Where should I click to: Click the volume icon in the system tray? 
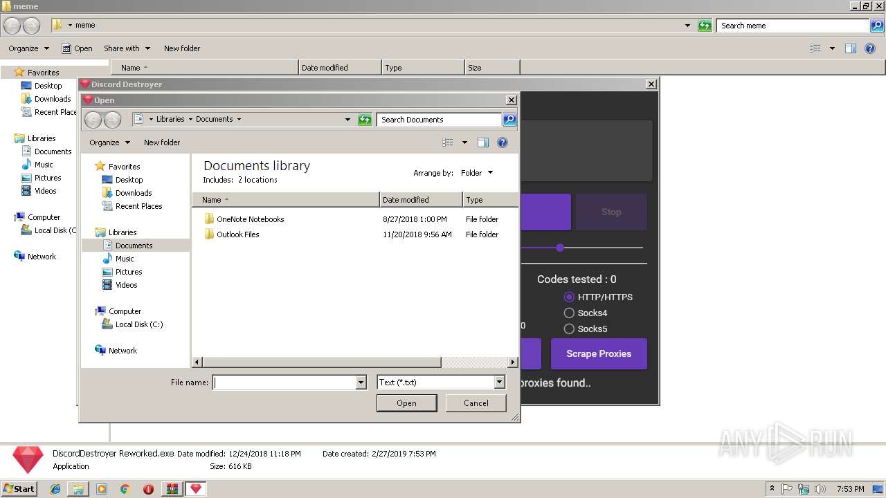pyautogui.click(x=819, y=489)
